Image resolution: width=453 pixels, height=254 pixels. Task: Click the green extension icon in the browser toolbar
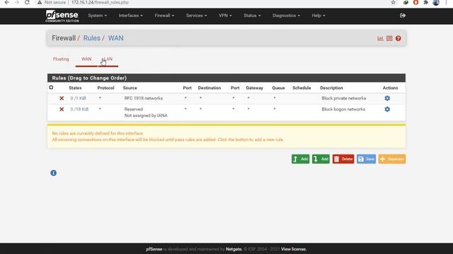click(x=406, y=2)
